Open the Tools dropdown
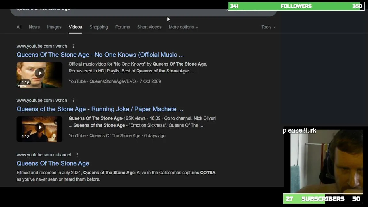Image resolution: width=368 pixels, height=207 pixels. click(269, 27)
